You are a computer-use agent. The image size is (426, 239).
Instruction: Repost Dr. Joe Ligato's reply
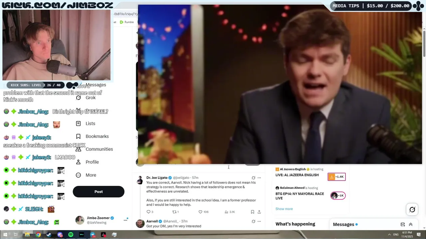[x=175, y=212]
